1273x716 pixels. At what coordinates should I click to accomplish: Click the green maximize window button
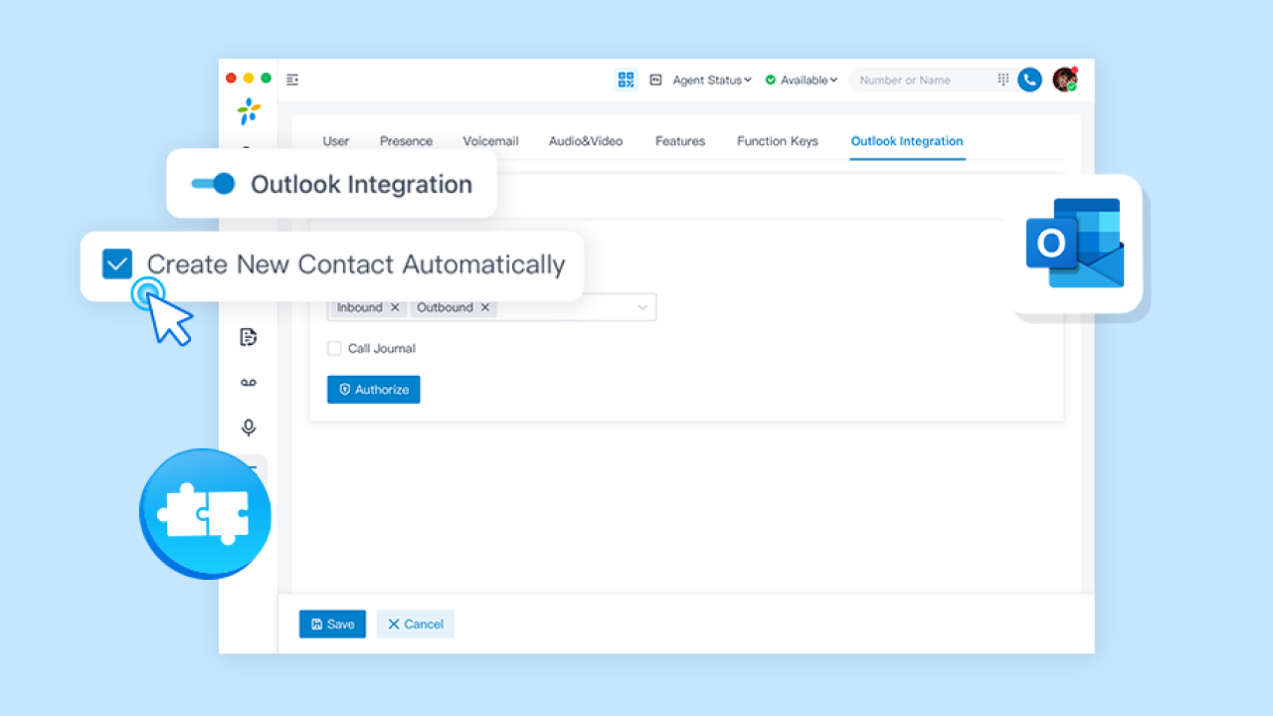point(266,79)
